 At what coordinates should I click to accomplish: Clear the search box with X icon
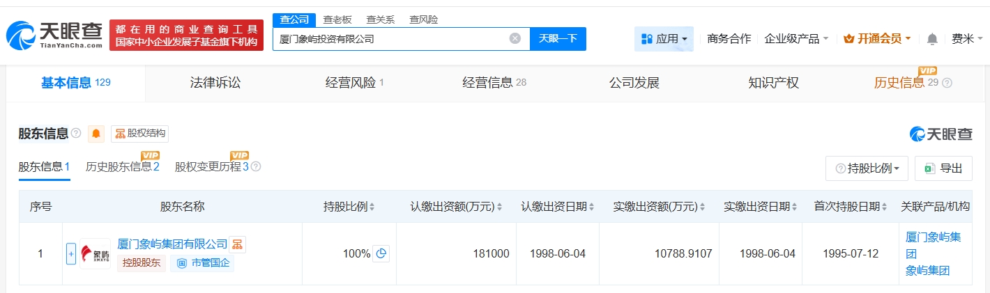point(515,39)
